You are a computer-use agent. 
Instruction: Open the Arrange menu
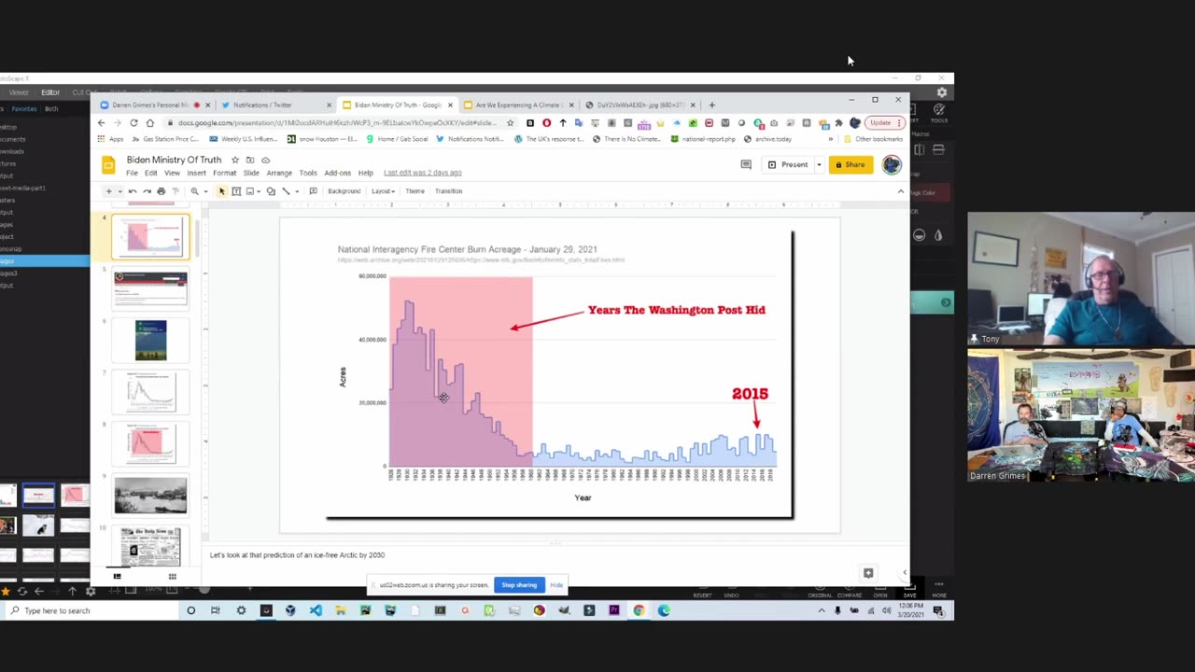[x=279, y=173]
